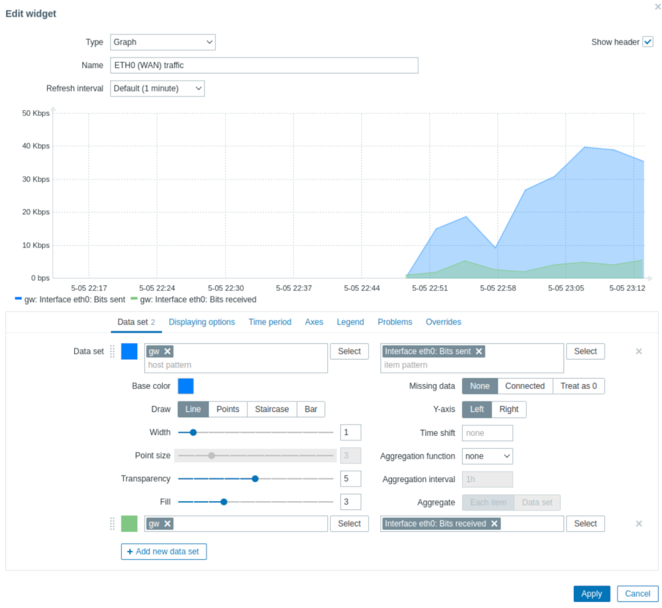This screenshot has width=662, height=608.
Task: Click the 50 Kbps axis label
Action: coord(36,113)
